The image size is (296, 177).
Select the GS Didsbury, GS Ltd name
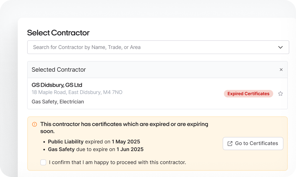[57, 85]
